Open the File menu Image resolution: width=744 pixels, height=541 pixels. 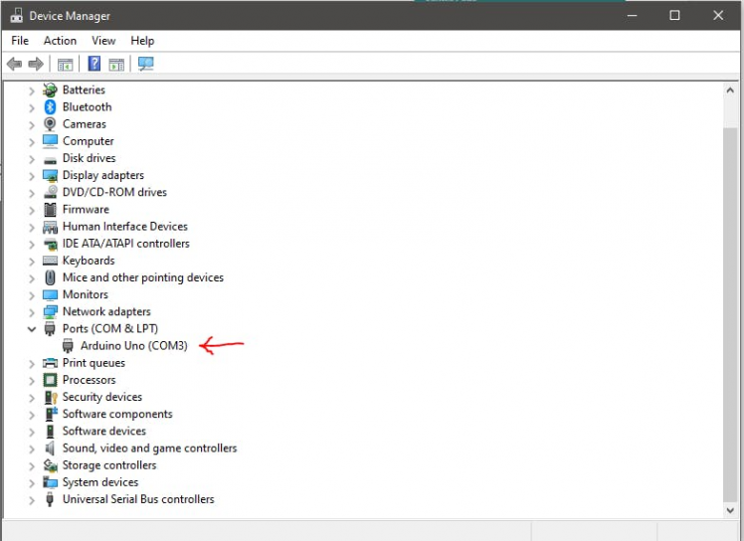20,41
